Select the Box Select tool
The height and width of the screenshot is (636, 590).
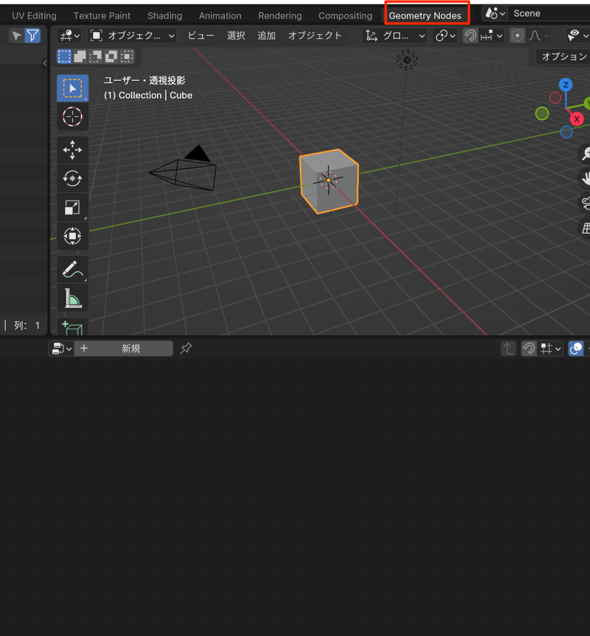click(73, 89)
